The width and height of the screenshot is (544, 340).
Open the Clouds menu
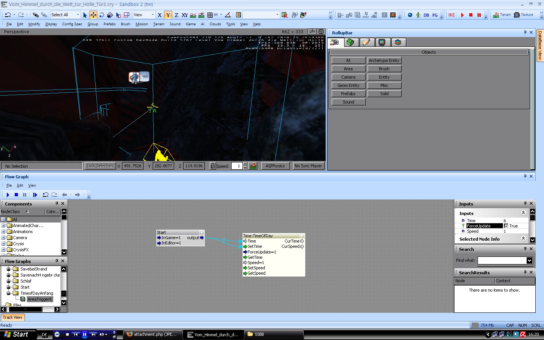tap(215, 24)
